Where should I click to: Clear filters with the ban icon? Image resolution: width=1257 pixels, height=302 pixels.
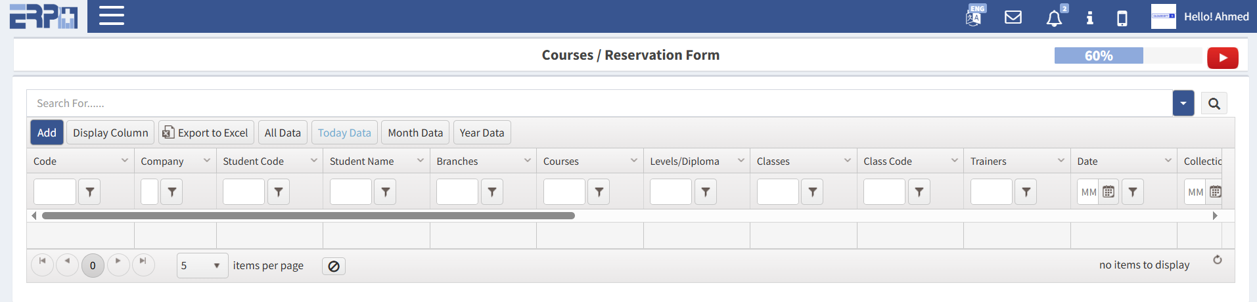[334, 266]
